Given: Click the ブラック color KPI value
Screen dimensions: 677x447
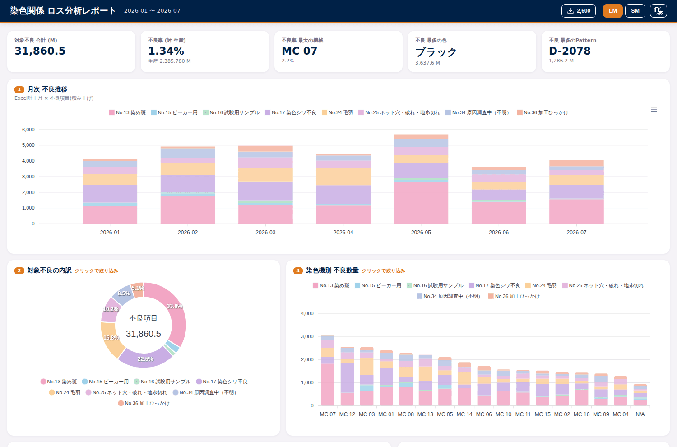Looking at the screenshot, I should (436, 52).
